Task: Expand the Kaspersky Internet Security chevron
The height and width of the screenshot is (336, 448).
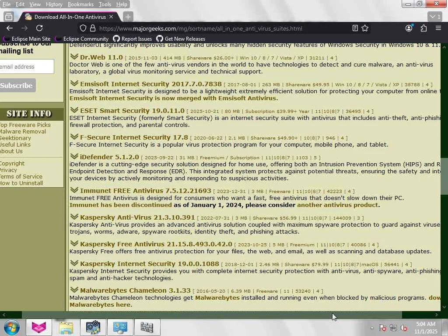Action: pyautogui.click(x=74, y=263)
